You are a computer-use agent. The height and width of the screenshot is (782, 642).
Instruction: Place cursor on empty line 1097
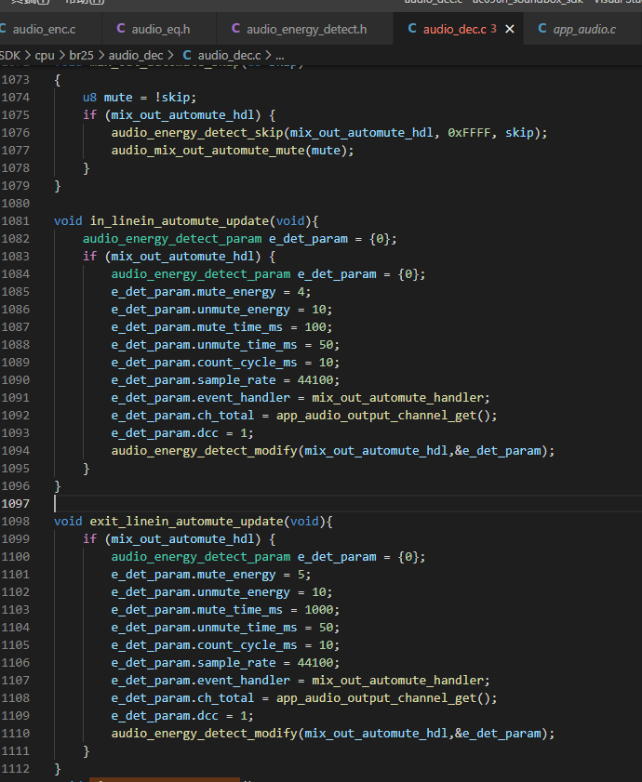[348, 504]
